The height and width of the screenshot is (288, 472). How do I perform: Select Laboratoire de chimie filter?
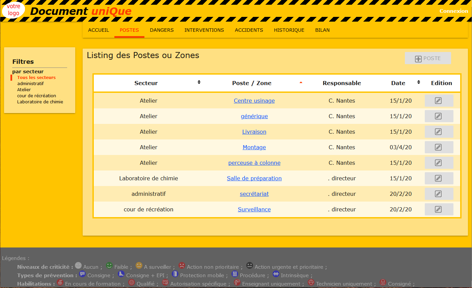40,102
